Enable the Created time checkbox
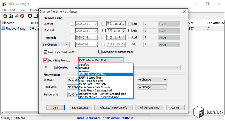 [103, 24]
